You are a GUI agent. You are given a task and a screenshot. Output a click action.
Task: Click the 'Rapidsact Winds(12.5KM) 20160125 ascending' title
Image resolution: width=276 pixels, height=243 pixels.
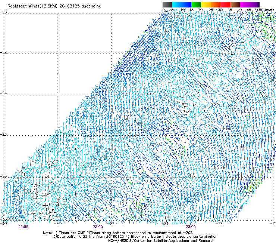[x=54, y=6]
